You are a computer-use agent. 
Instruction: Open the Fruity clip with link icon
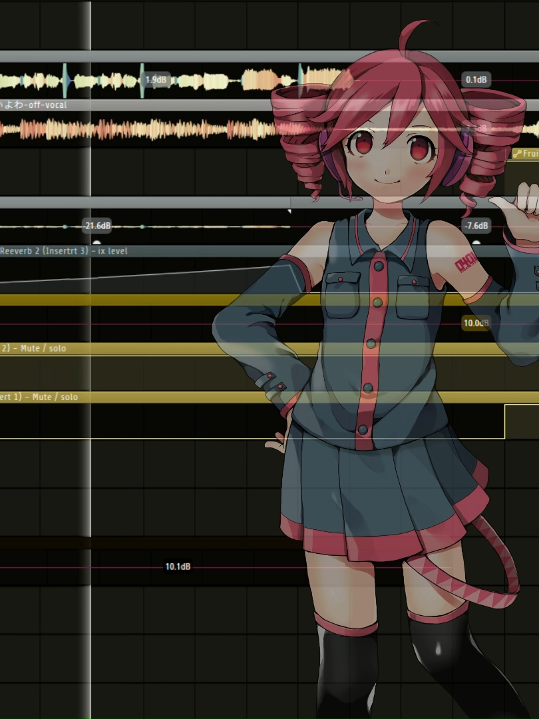coord(525,154)
